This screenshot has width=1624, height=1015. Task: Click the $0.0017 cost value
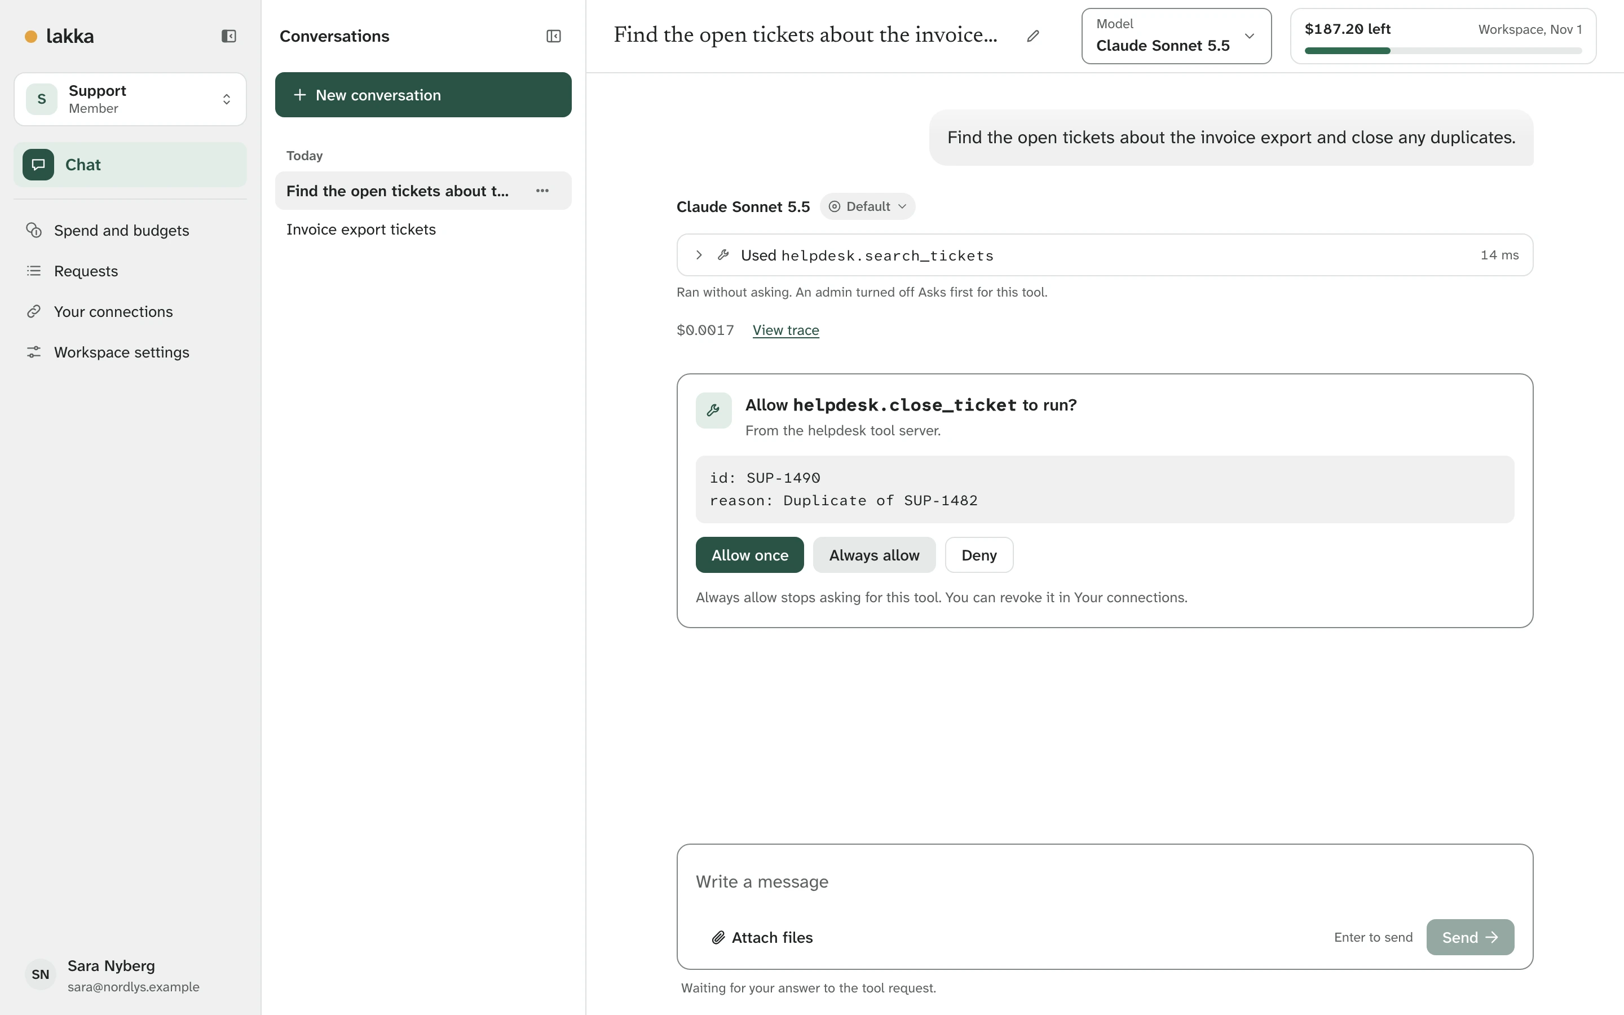(705, 330)
